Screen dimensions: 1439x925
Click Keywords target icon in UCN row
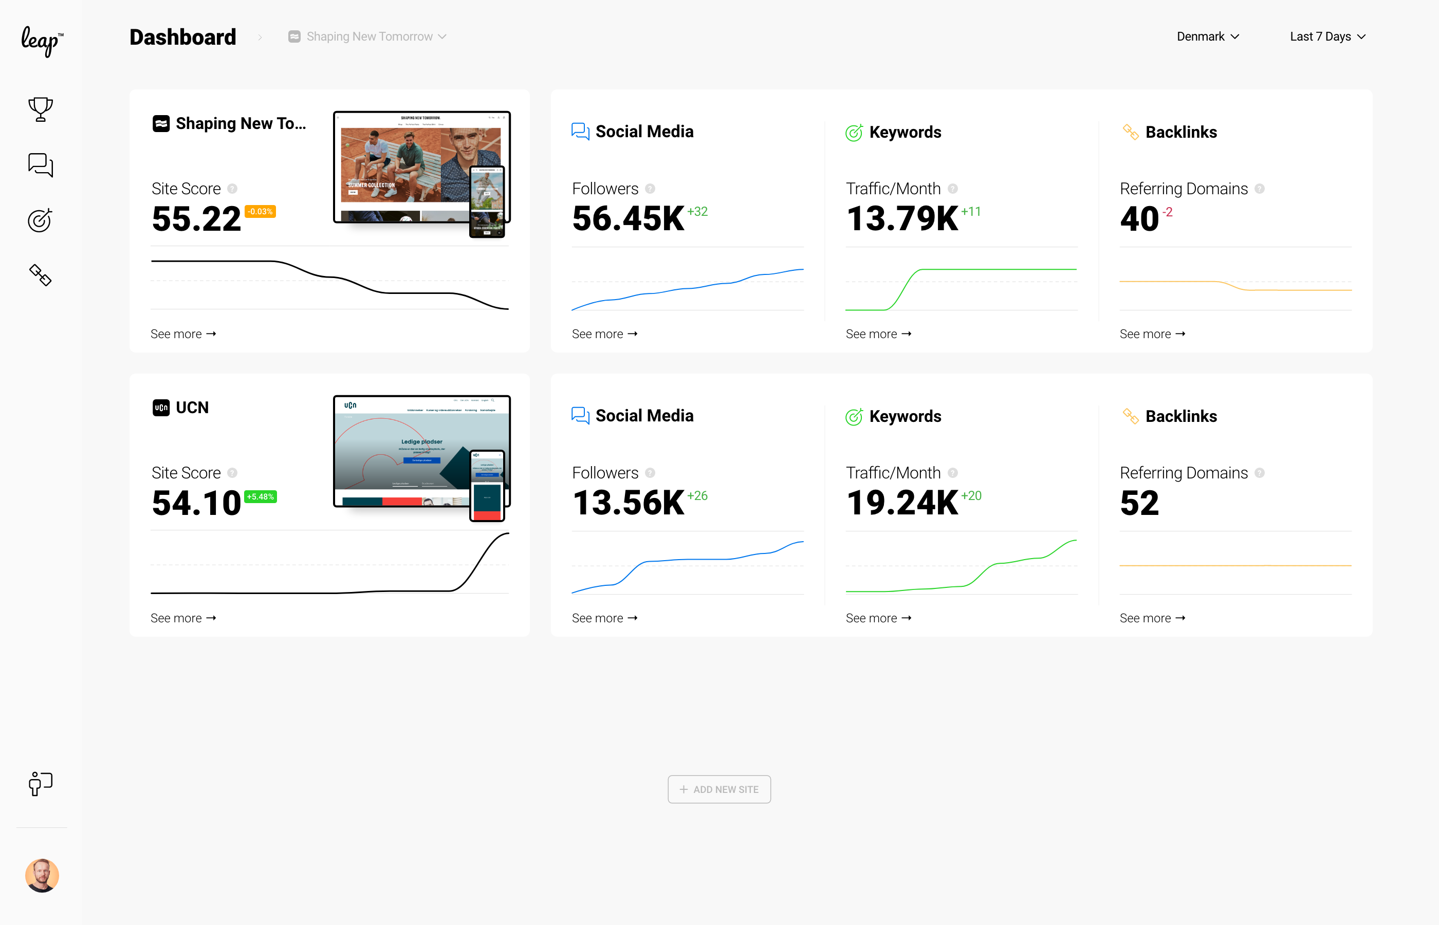pos(854,416)
